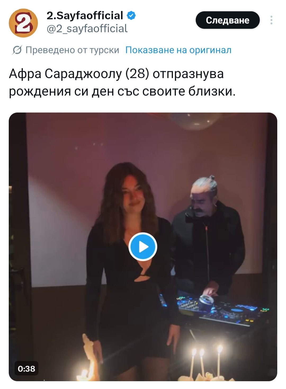Click the tweet text about Афра Сараджоолу
286x389 pixels.
pyautogui.click(x=122, y=82)
